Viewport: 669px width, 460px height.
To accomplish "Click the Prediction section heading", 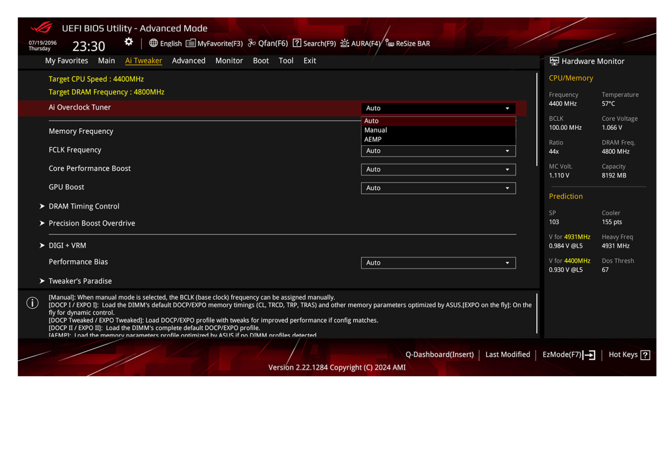I will [566, 196].
